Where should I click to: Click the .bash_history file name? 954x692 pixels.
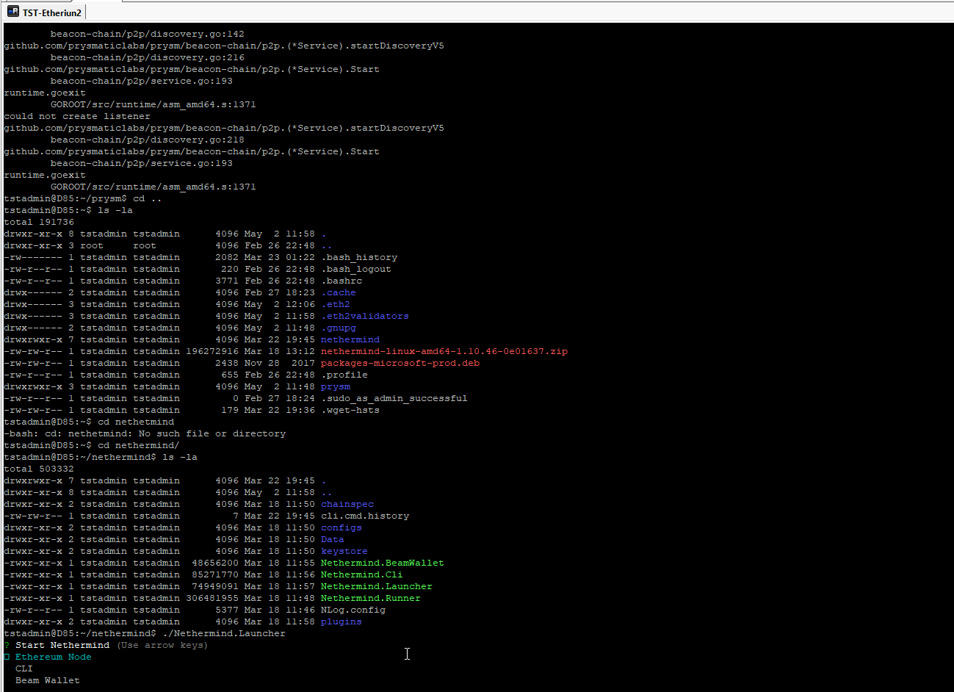(x=359, y=257)
